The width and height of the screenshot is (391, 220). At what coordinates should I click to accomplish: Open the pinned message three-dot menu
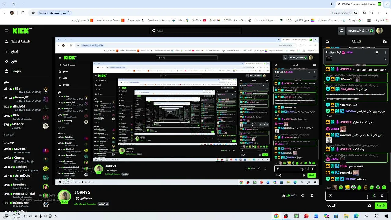(385, 53)
